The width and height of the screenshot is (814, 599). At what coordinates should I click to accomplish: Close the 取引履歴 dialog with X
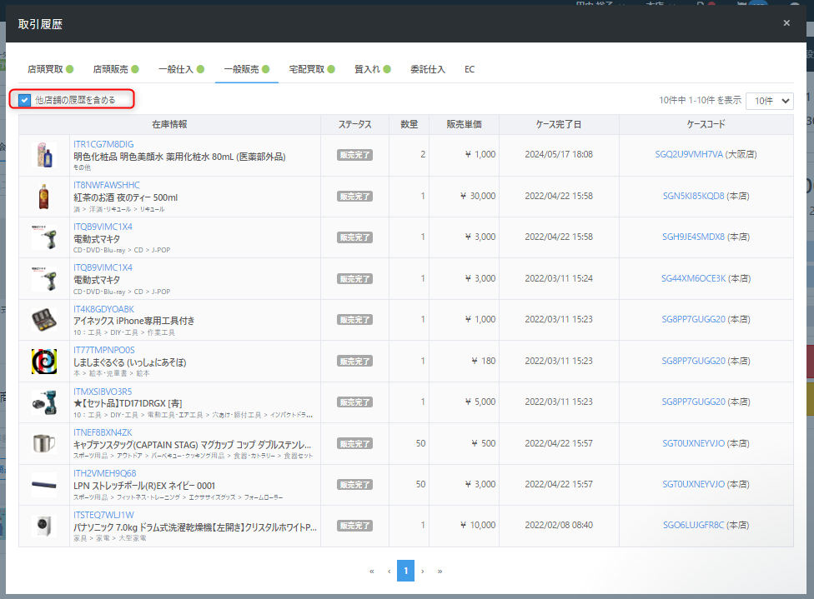[x=786, y=23]
